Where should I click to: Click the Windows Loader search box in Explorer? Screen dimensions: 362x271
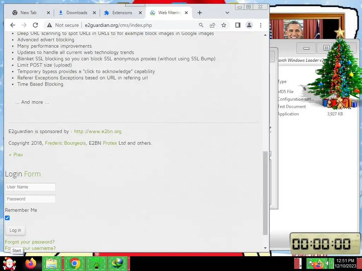(x=300, y=60)
